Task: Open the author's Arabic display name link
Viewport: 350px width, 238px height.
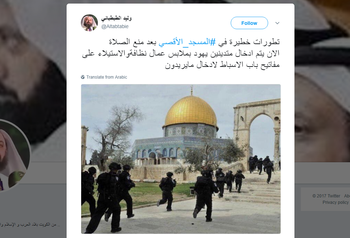Action: click(x=116, y=18)
